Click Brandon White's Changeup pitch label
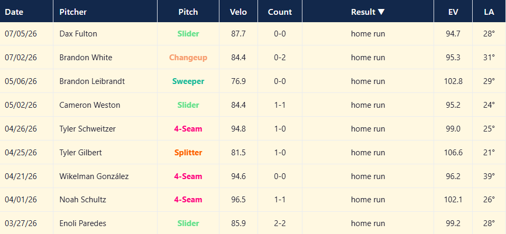The height and width of the screenshot is (234, 506). point(188,58)
